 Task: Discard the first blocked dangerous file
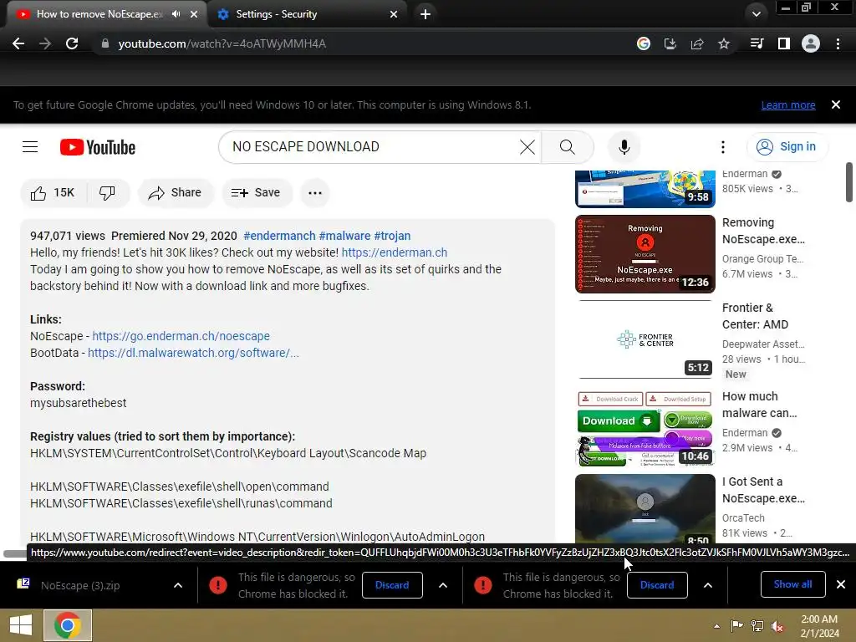click(392, 585)
